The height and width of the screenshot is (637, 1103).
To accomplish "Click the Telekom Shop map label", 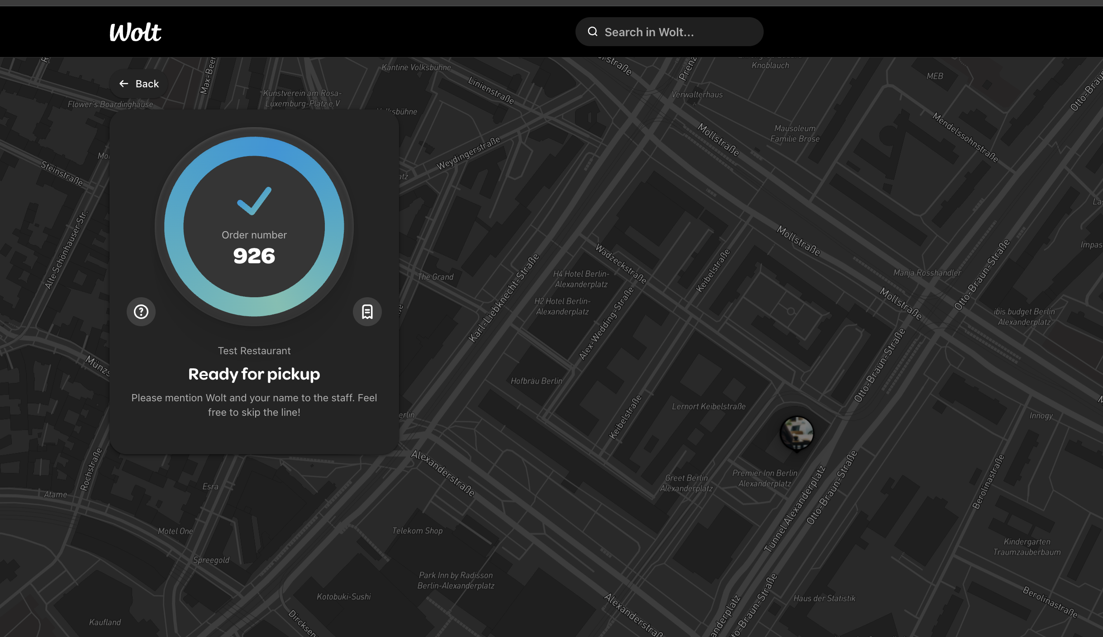I will point(417,531).
